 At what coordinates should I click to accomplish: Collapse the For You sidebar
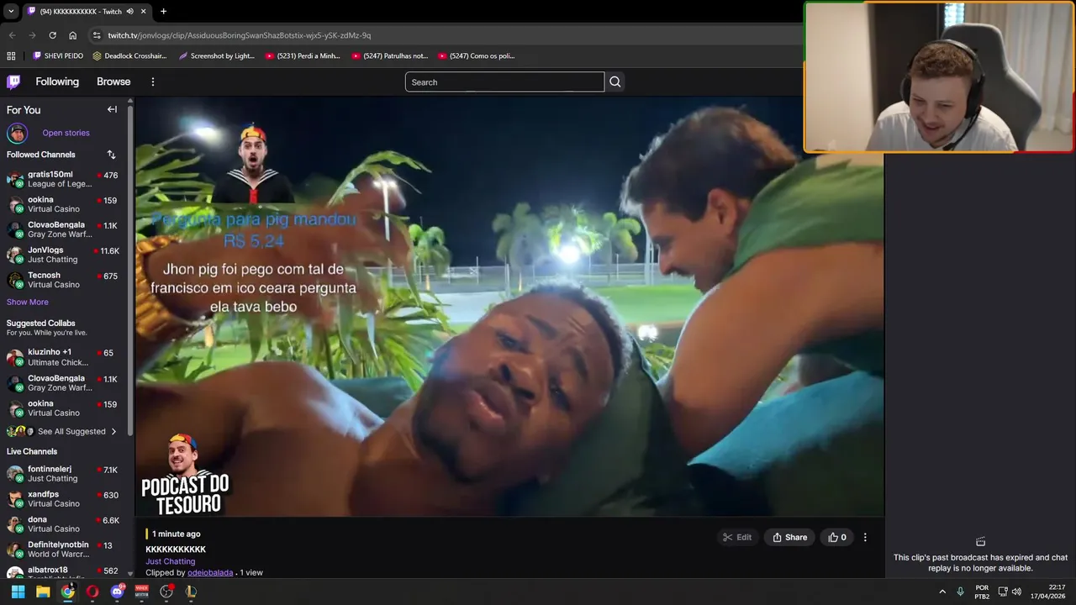pos(112,109)
